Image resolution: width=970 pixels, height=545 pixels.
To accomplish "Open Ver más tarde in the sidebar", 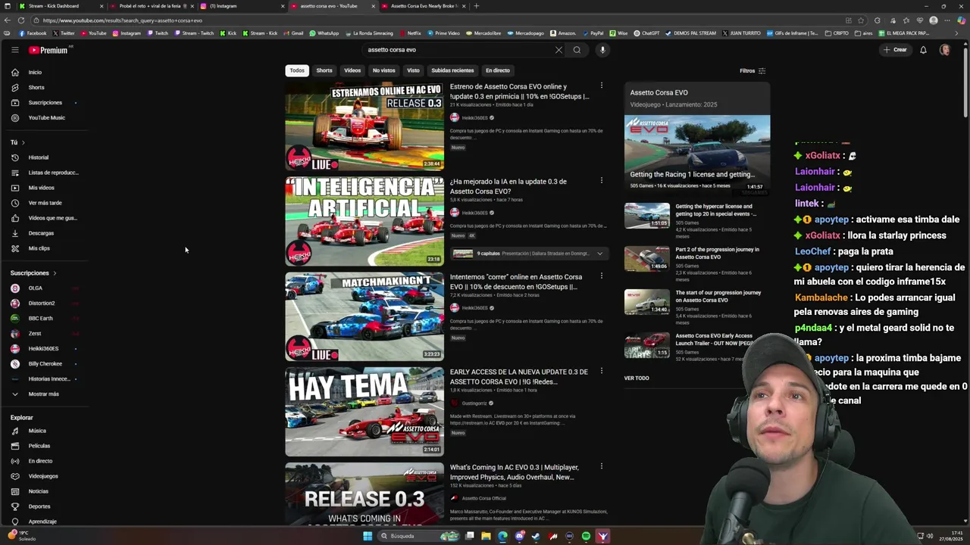I will pos(45,203).
